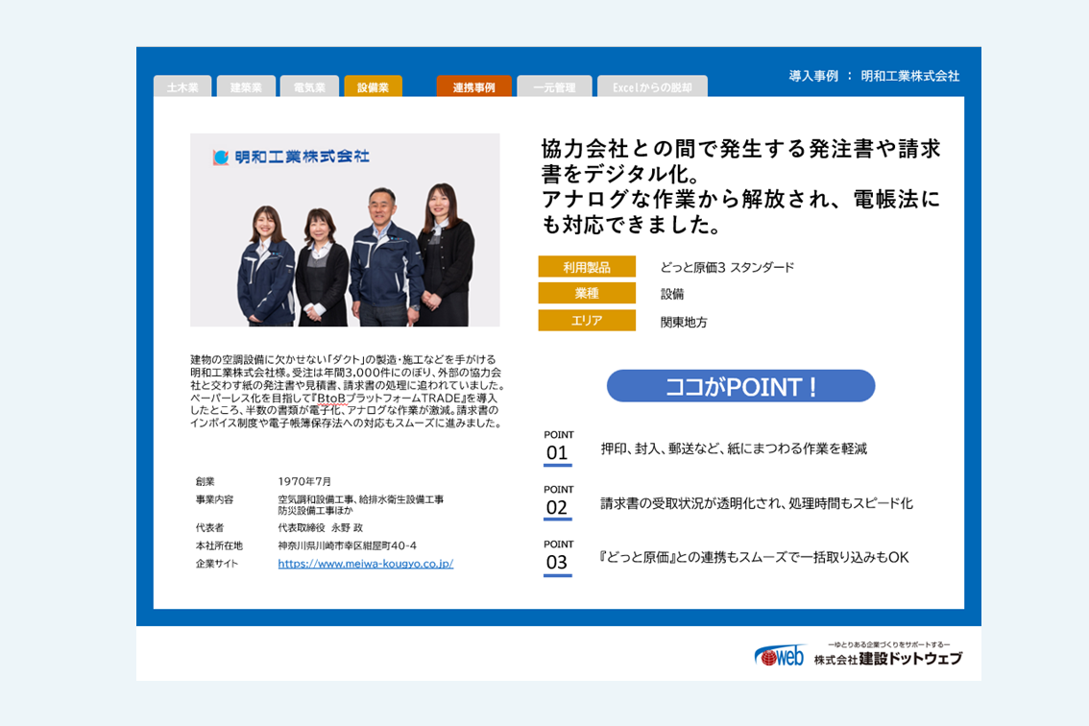Click 代表取締役 永野 政 text

point(320,527)
